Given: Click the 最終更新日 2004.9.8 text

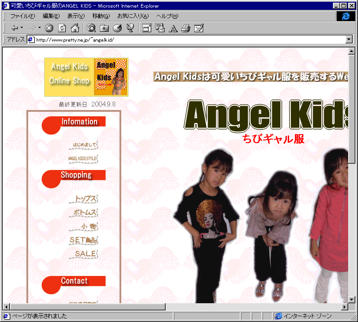Looking at the screenshot, I should point(87,105).
